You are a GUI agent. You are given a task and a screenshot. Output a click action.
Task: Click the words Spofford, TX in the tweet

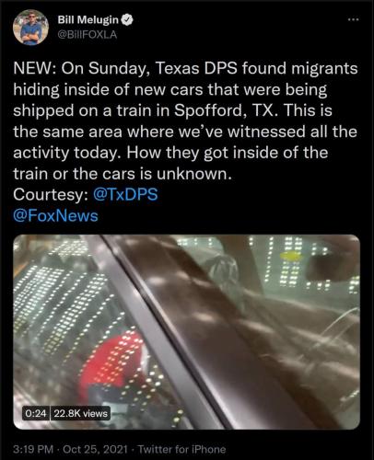[x=224, y=110]
